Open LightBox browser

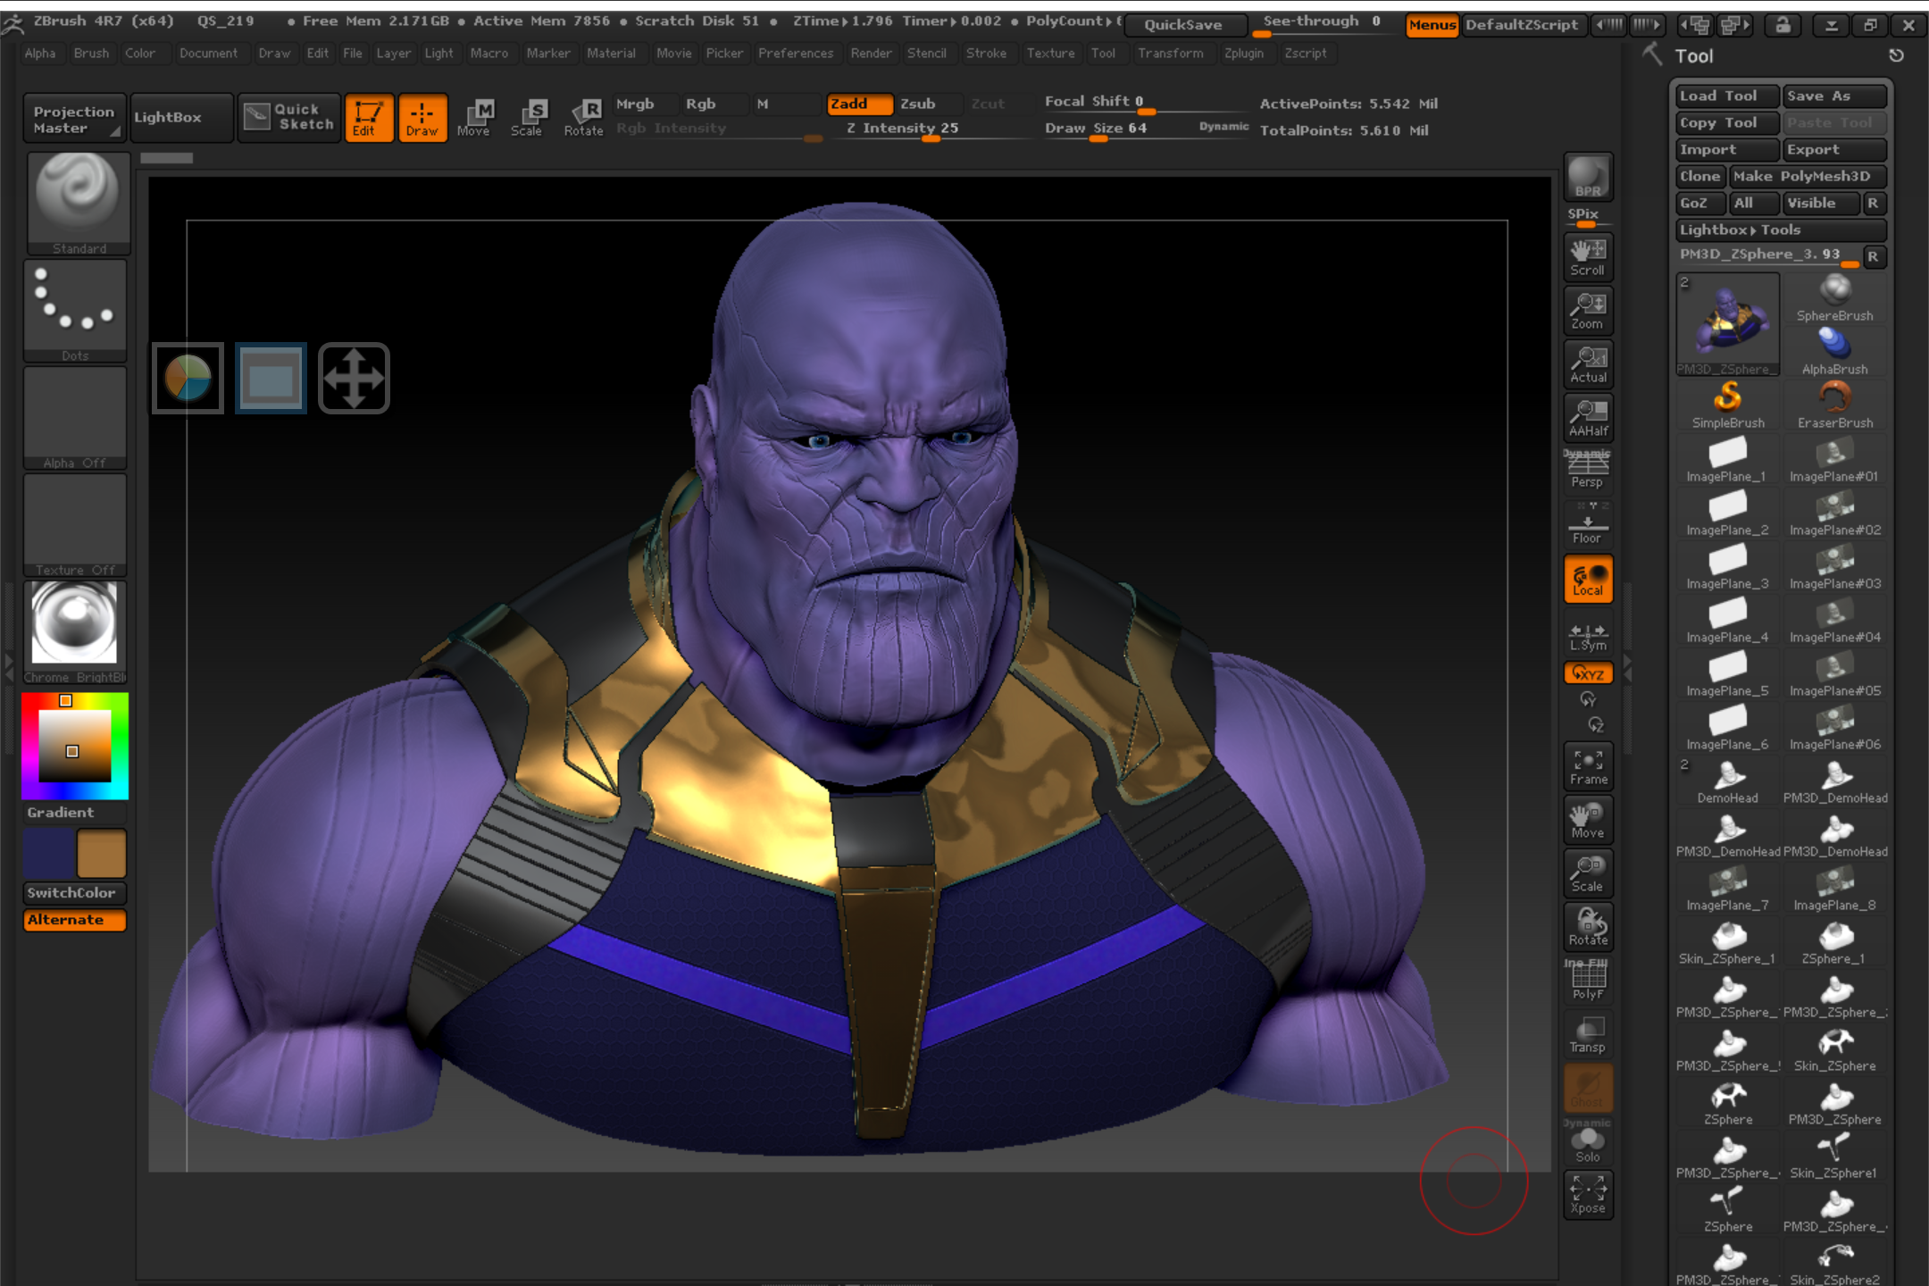(x=181, y=117)
